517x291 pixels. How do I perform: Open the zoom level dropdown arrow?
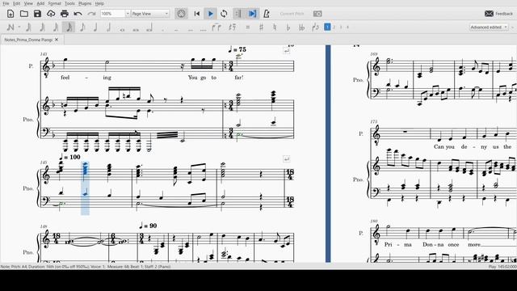pyautogui.click(x=128, y=14)
